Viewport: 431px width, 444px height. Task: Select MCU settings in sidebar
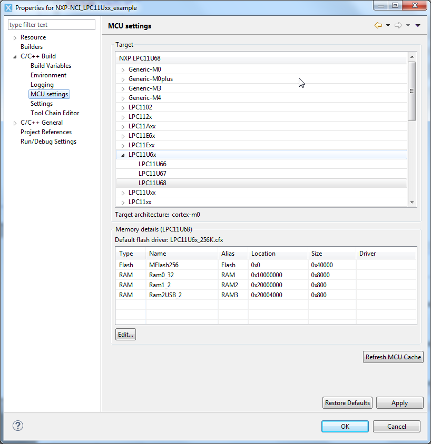pos(49,94)
